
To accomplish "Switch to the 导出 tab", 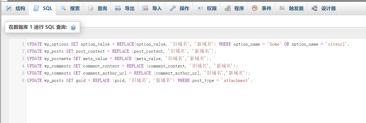I will (124, 8).
